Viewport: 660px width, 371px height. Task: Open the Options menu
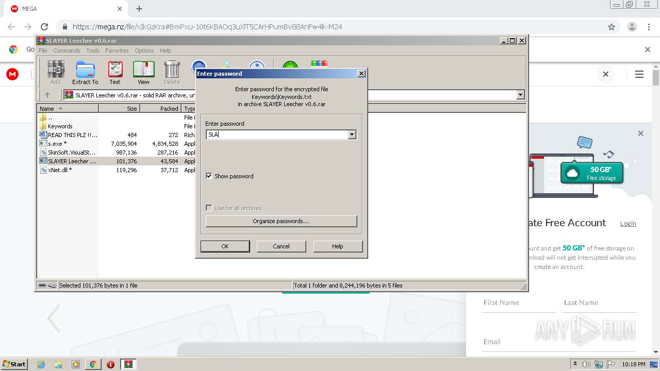click(144, 50)
